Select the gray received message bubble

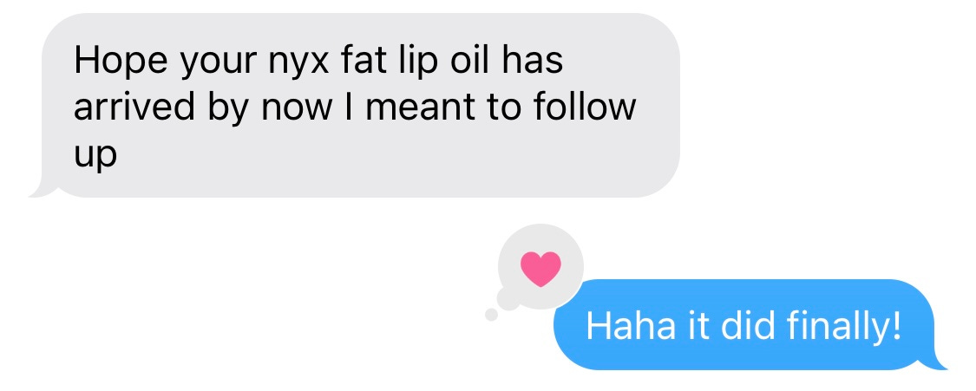[x=355, y=105]
